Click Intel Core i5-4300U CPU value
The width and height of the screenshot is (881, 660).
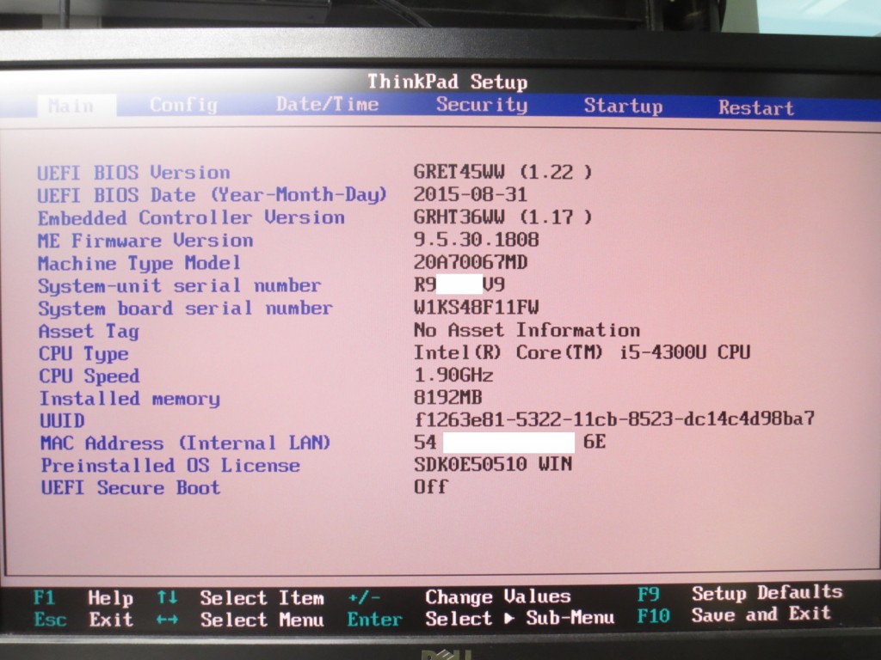[x=582, y=351]
